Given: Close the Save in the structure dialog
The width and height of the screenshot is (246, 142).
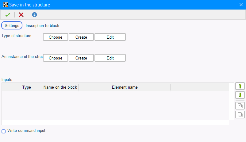Looking at the screenshot, I should click(241, 5).
